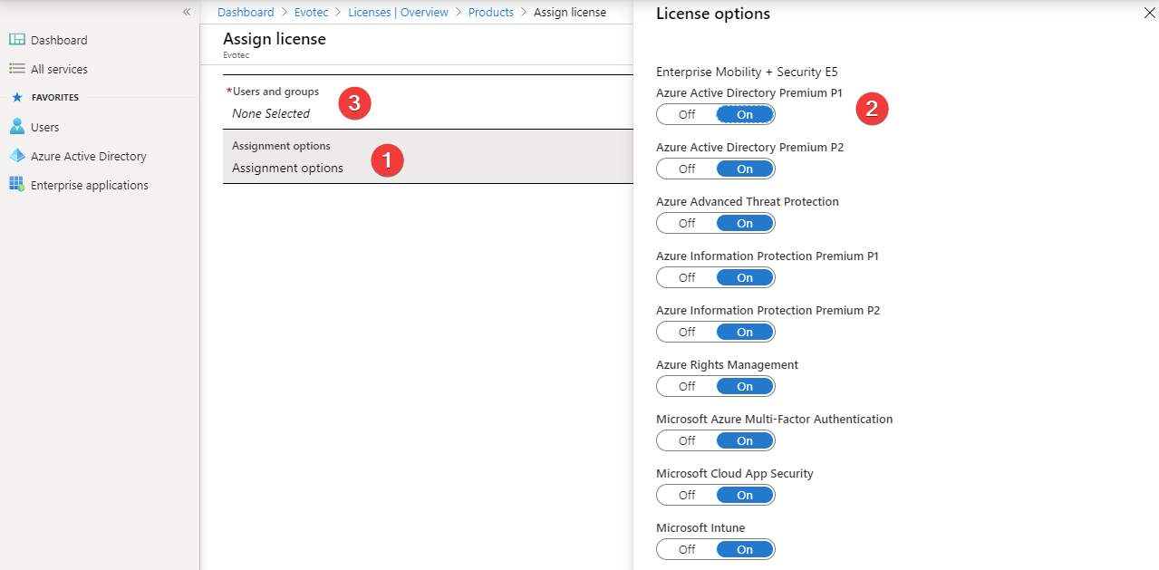Disable Azure Advanced Threat Protection
The width and height of the screenshot is (1159, 570).
point(687,222)
